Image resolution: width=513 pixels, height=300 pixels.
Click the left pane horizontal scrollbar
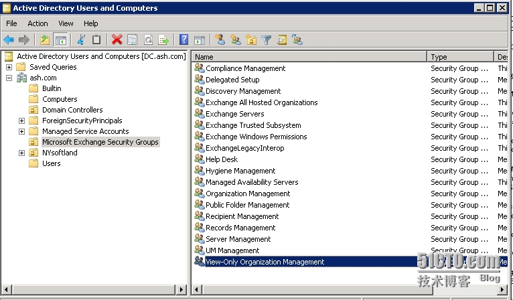94,289
